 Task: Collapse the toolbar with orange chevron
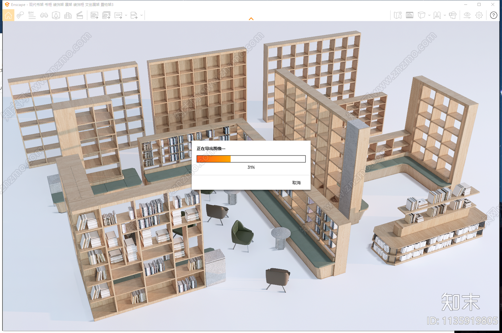251,19
